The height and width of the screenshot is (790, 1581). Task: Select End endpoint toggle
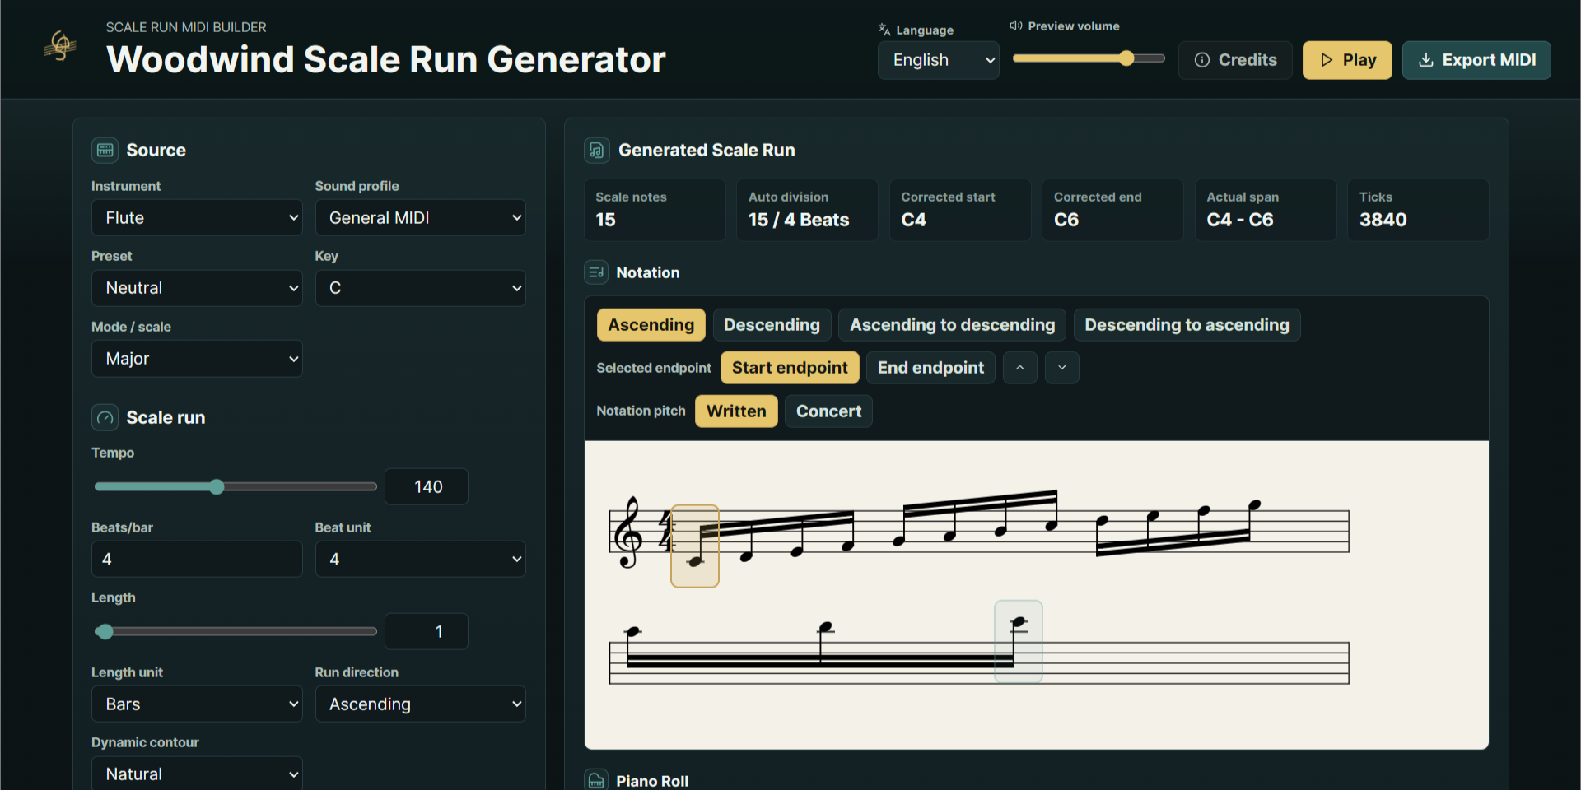[x=930, y=368]
